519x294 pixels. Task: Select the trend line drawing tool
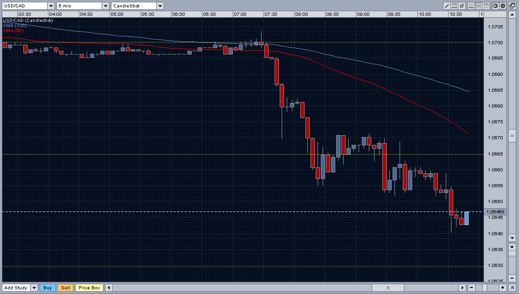pos(447,6)
